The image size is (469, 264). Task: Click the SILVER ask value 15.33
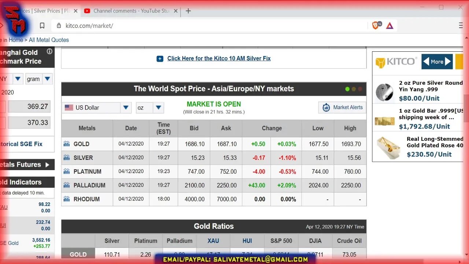click(229, 158)
